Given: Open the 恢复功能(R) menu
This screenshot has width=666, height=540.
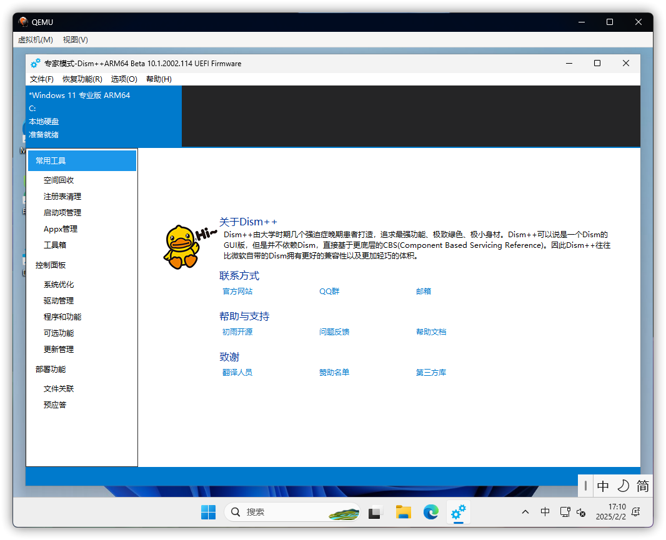Looking at the screenshot, I should (x=82, y=79).
